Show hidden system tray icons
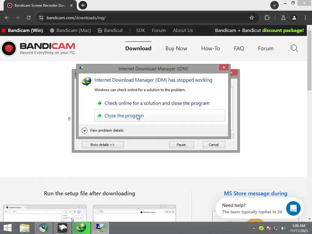 click(x=254, y=228)
